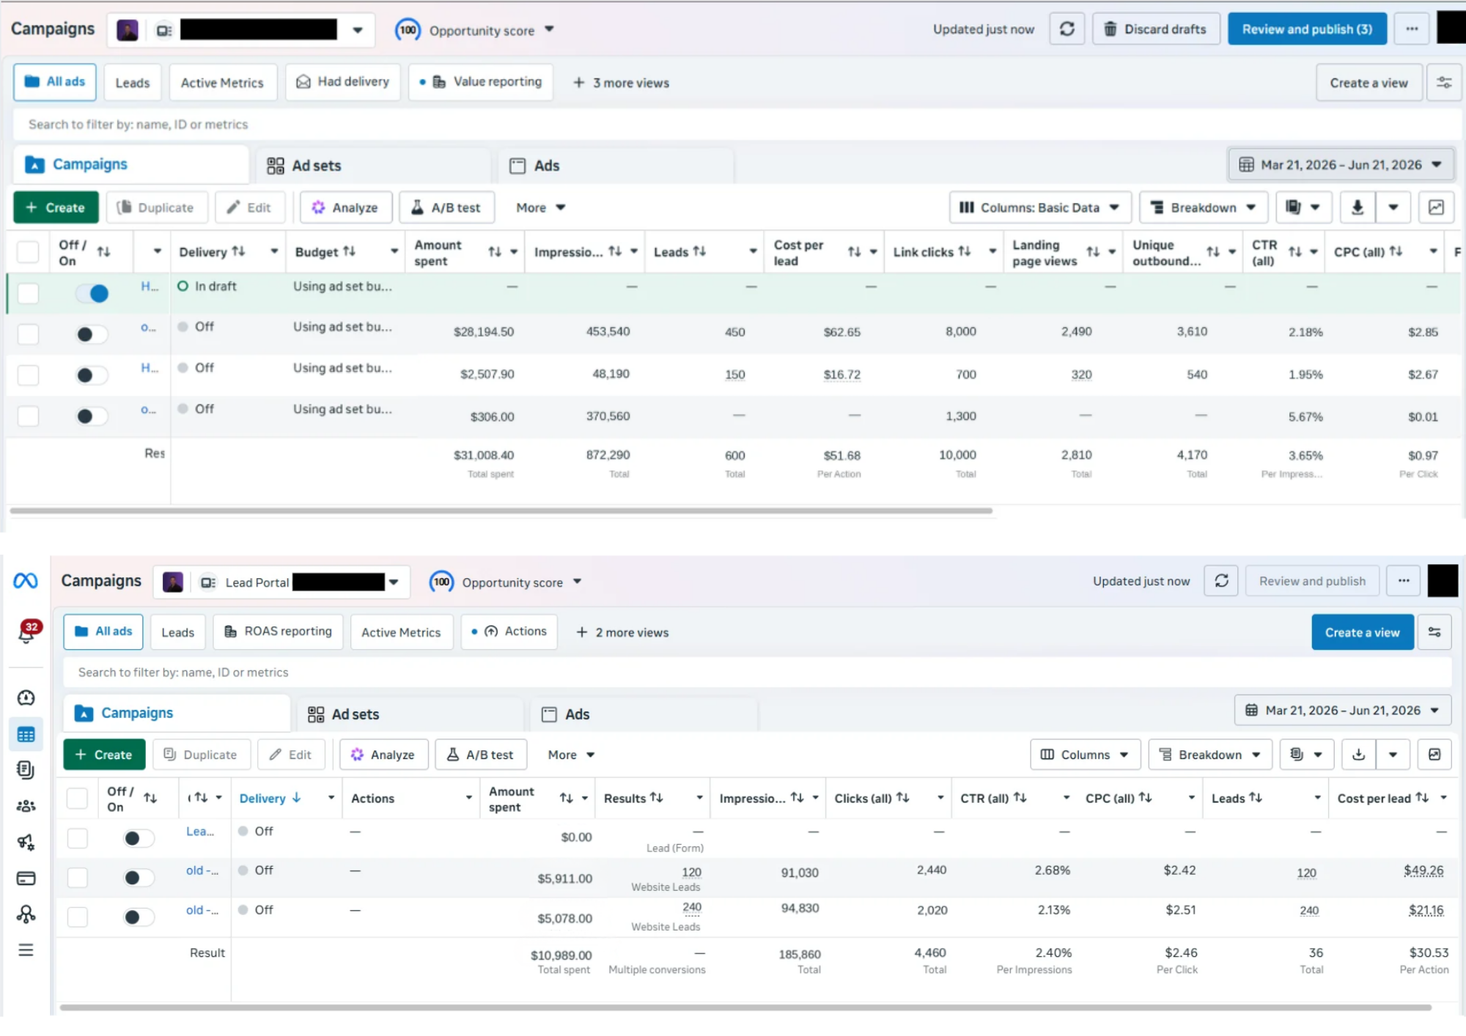The image size is (1466, 1036).
Task: Open the side panel icon at lower toolbar end
Action: (x=1434, y=755)
